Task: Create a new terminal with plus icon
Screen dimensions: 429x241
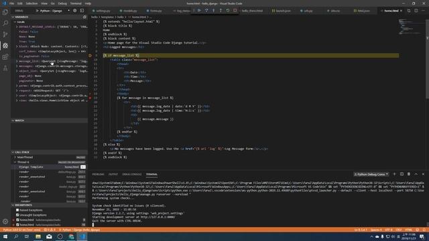Action: click(x=395, y=174)
